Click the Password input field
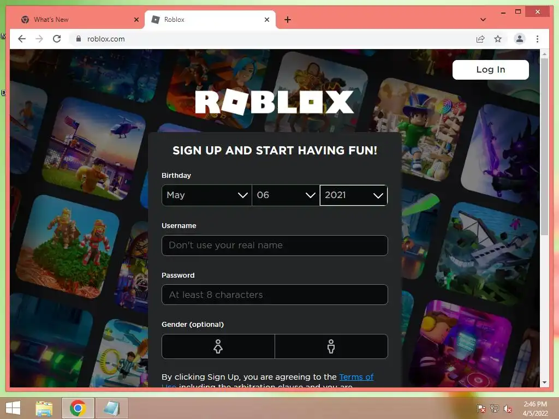 tap(275, 295)
